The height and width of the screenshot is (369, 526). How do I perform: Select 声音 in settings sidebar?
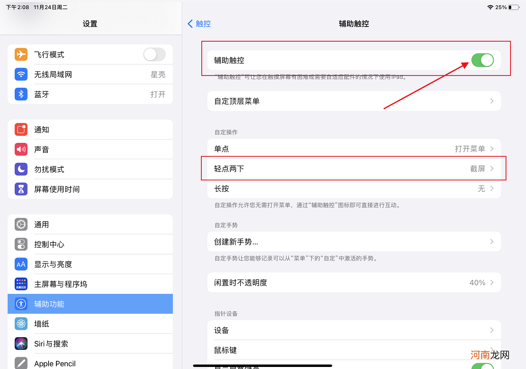(90, 149)
